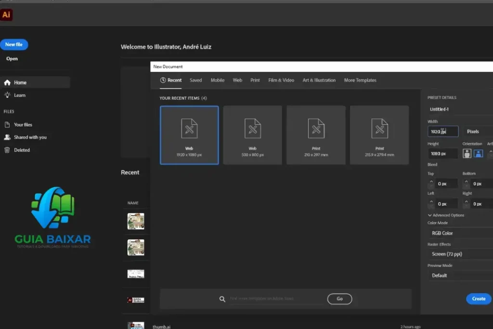The image size is (493, 329).
Task: Switch to the Film & Video tab
Action: (281, 80)
